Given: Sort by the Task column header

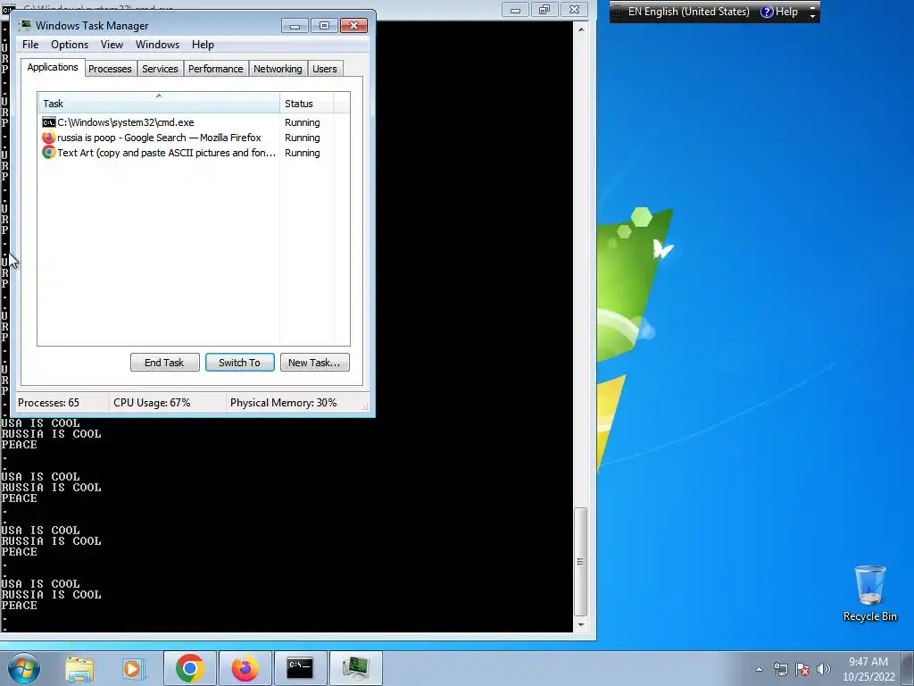Looking at the screenshot, I should 159,104.
